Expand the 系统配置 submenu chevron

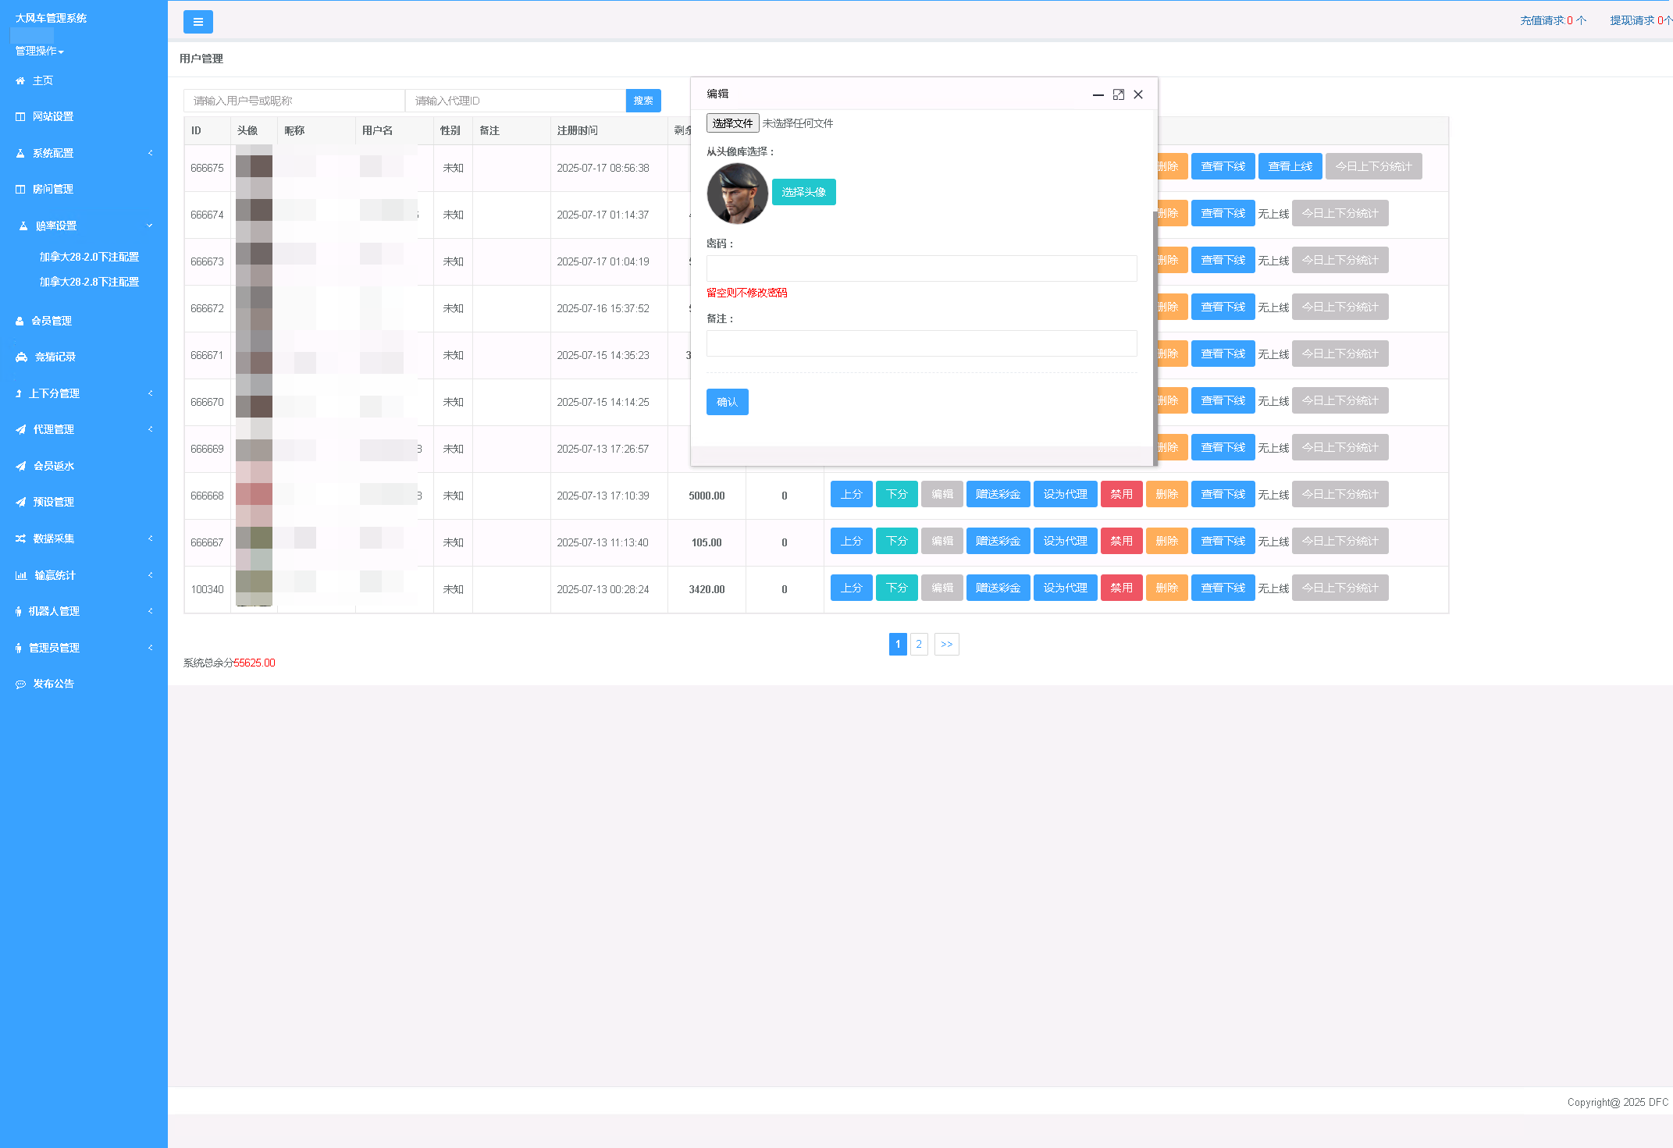point(150,153)
